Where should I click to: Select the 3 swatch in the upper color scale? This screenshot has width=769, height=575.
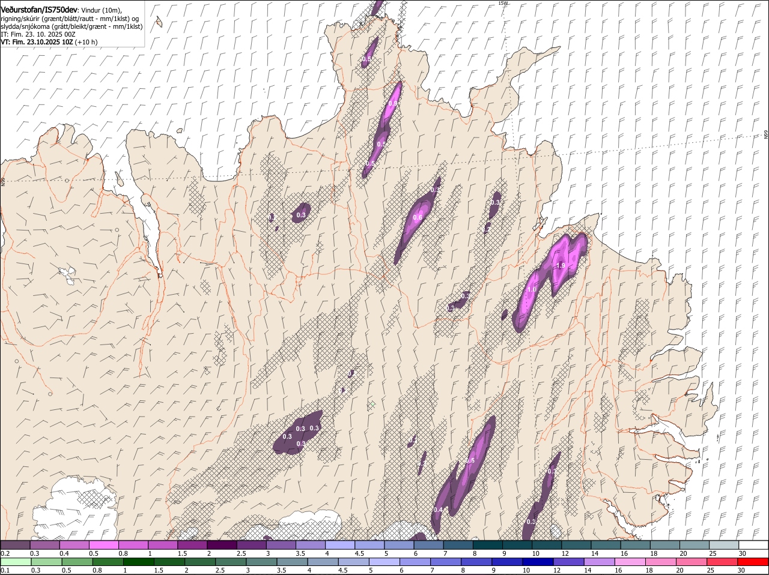tap(280, 544)
